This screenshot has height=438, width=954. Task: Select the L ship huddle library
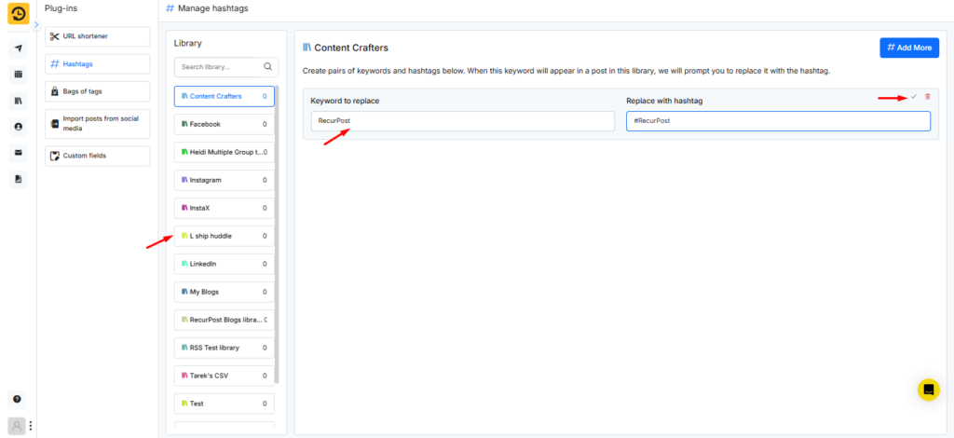224,236
